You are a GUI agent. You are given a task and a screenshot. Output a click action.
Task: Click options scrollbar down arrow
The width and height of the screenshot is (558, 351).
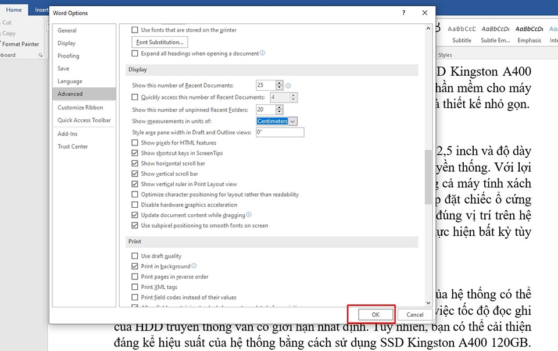[x=428, y=303]
